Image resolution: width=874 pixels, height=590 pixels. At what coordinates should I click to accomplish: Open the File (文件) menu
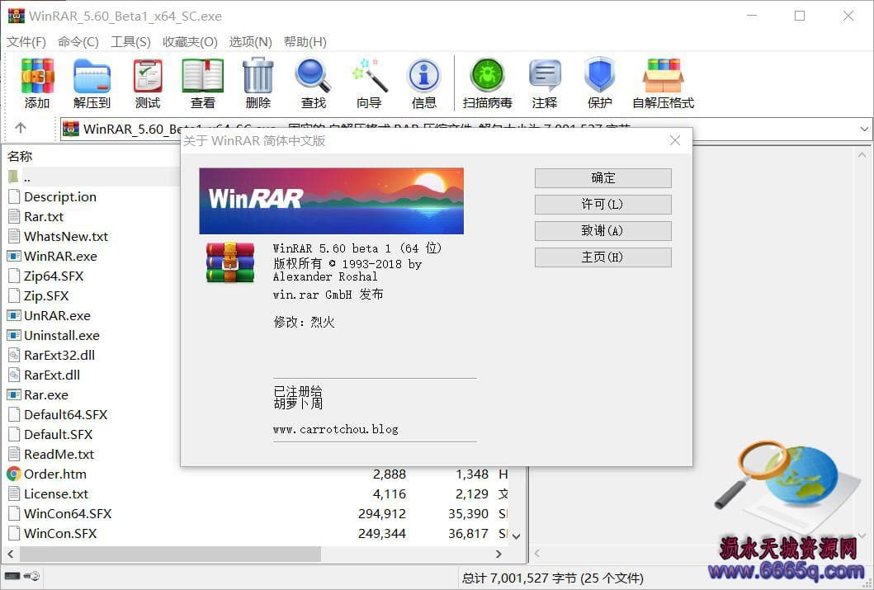point(26,42)
